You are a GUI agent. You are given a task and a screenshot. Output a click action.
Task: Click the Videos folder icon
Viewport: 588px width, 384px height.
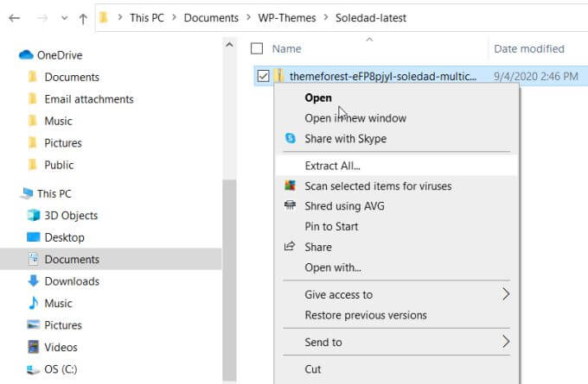[34, 347]
